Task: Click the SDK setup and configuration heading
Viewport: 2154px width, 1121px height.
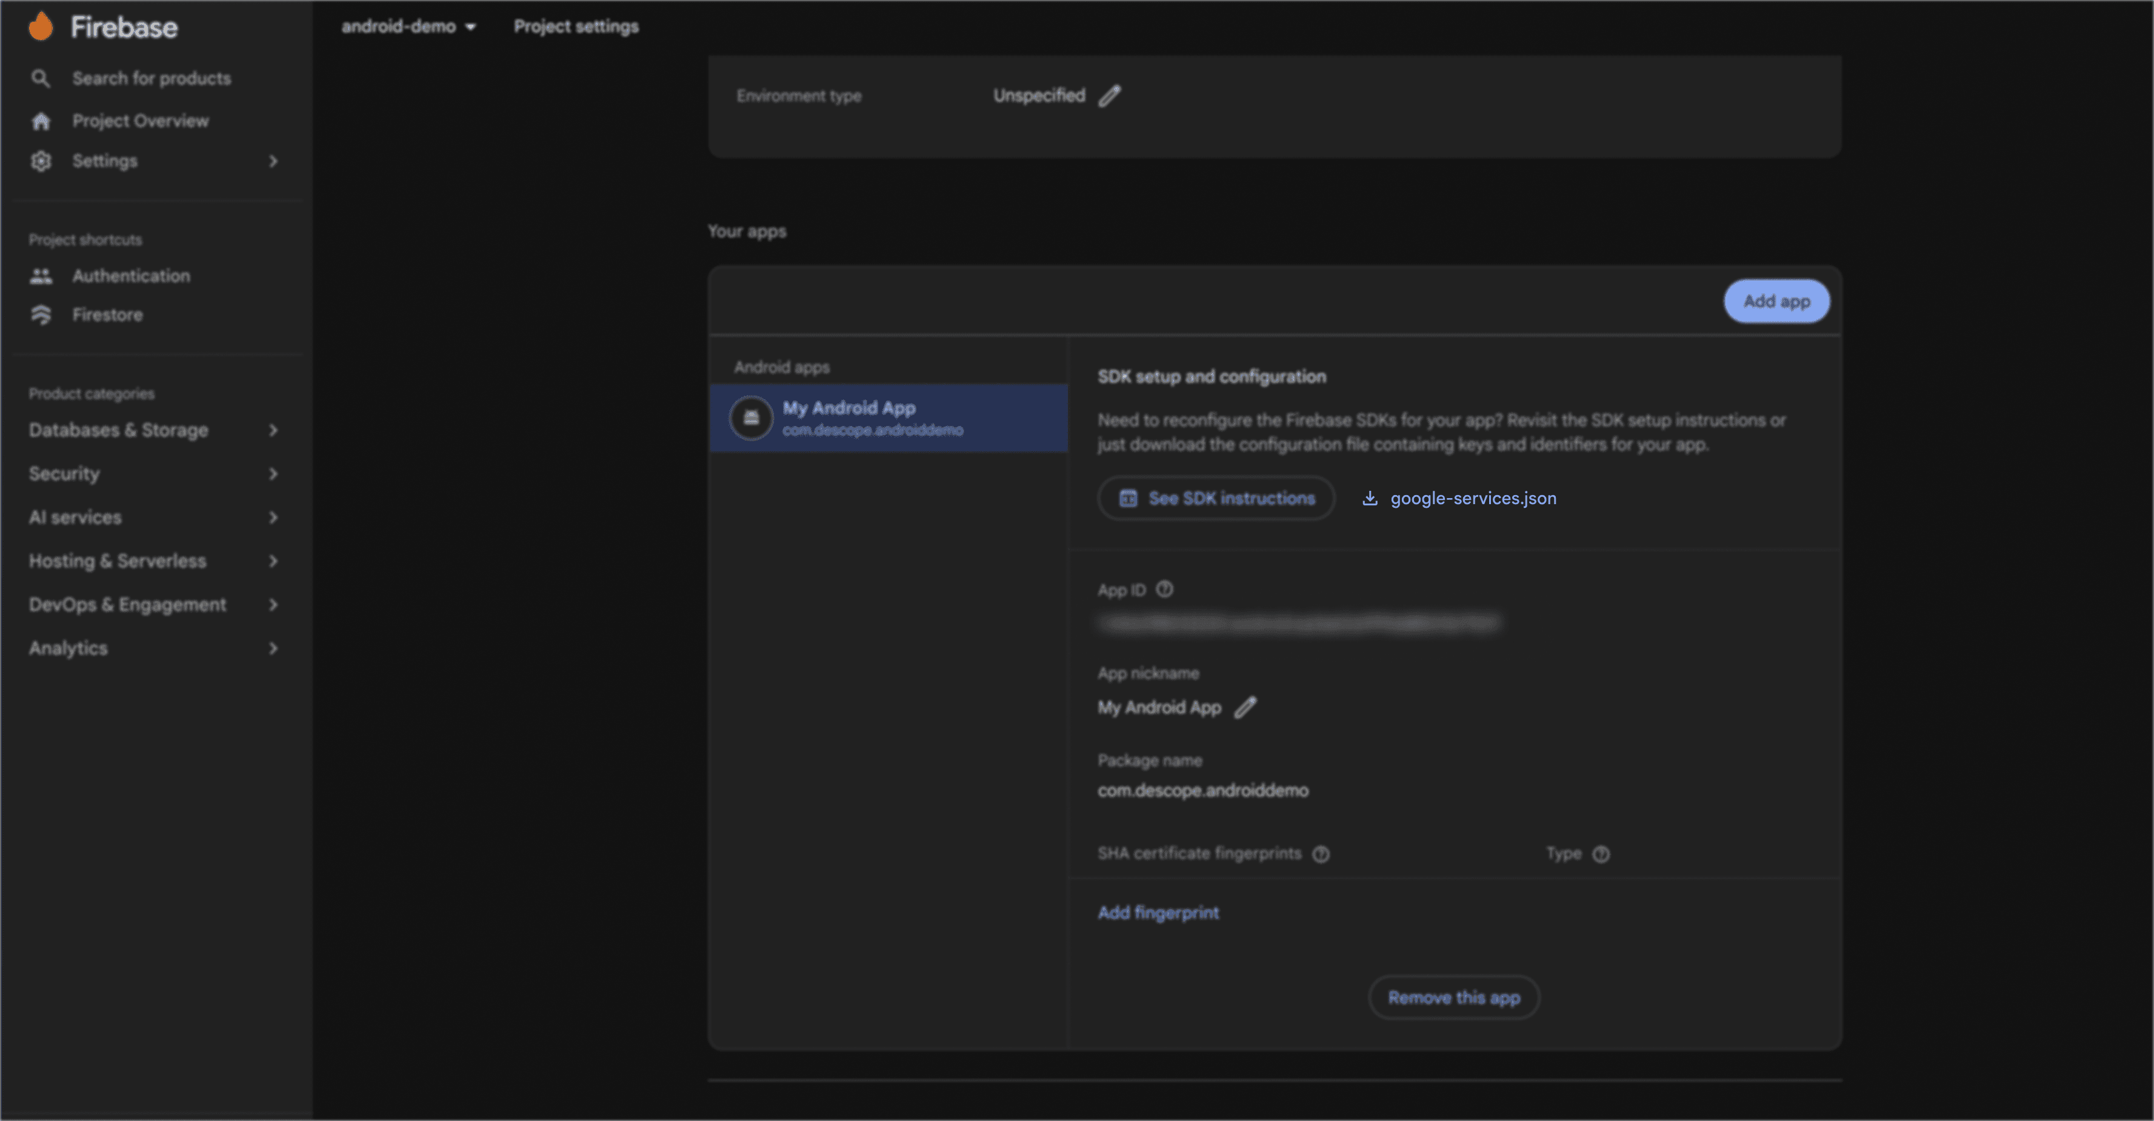Action: tap(1212, 377)
